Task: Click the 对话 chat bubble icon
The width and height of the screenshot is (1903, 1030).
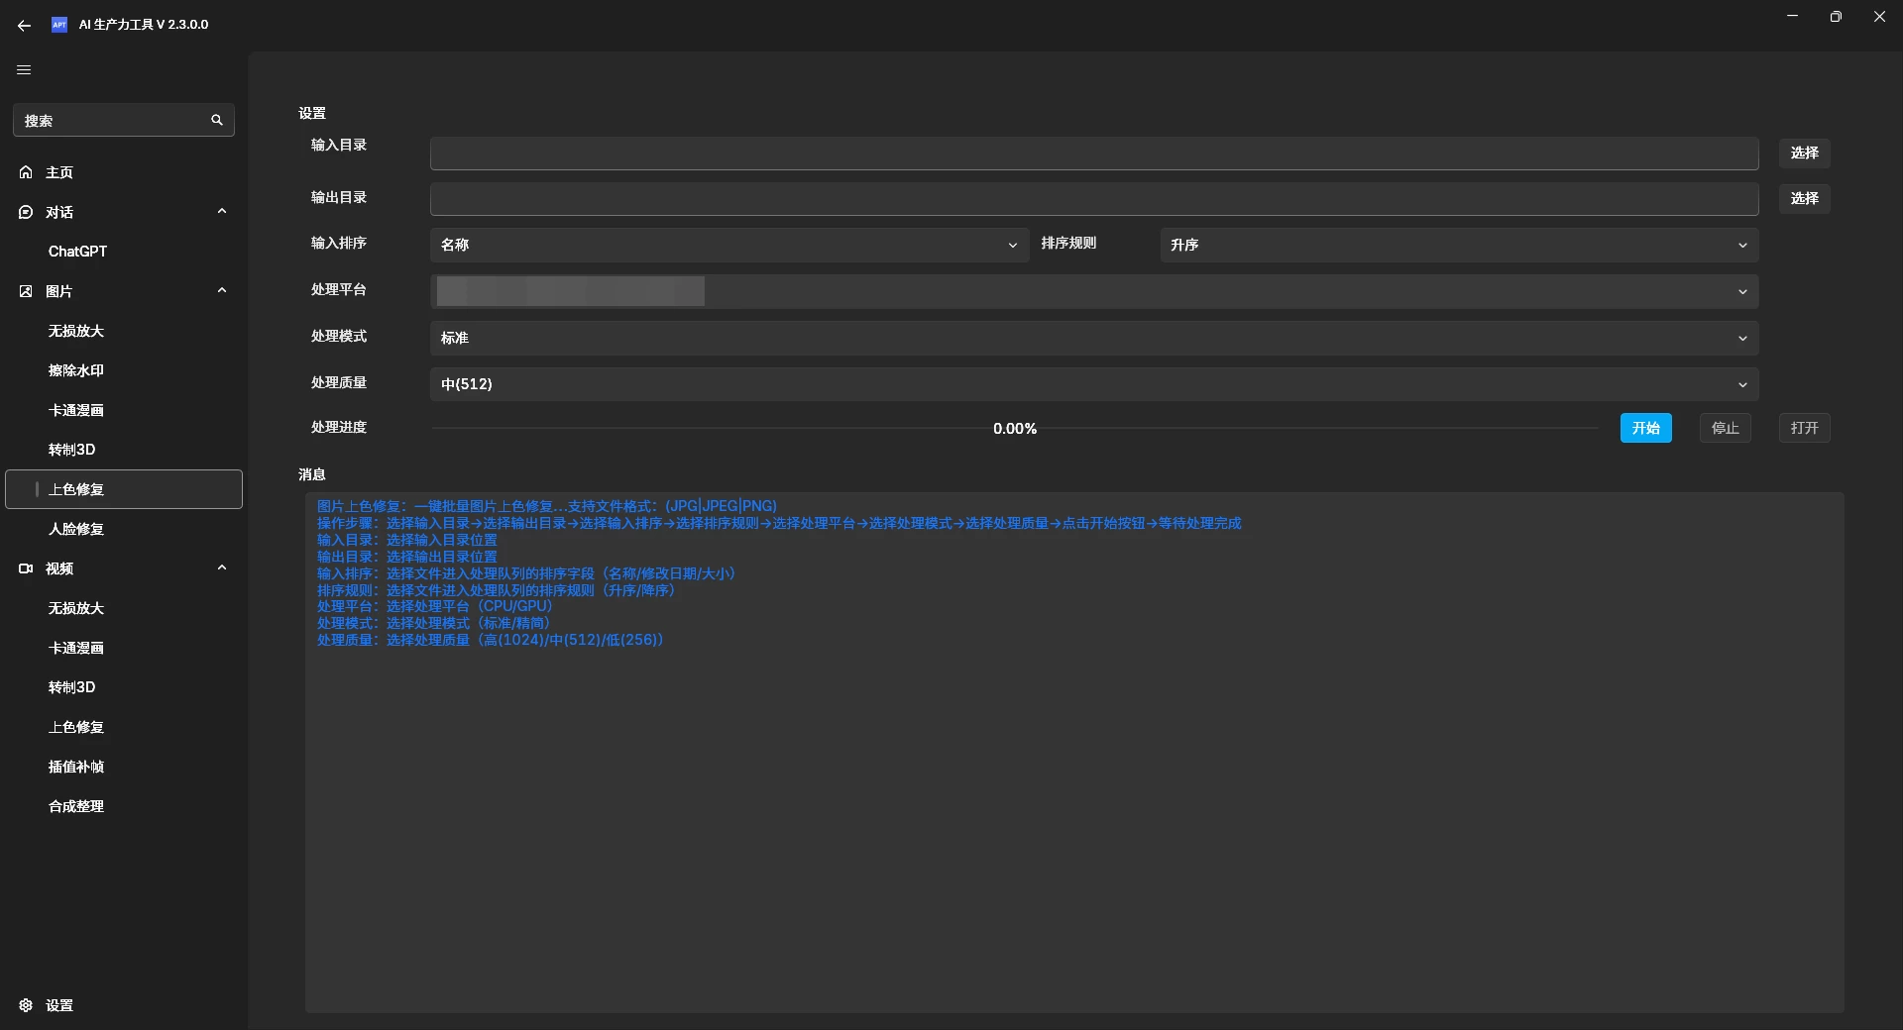Action: click(x=26, y=212)
